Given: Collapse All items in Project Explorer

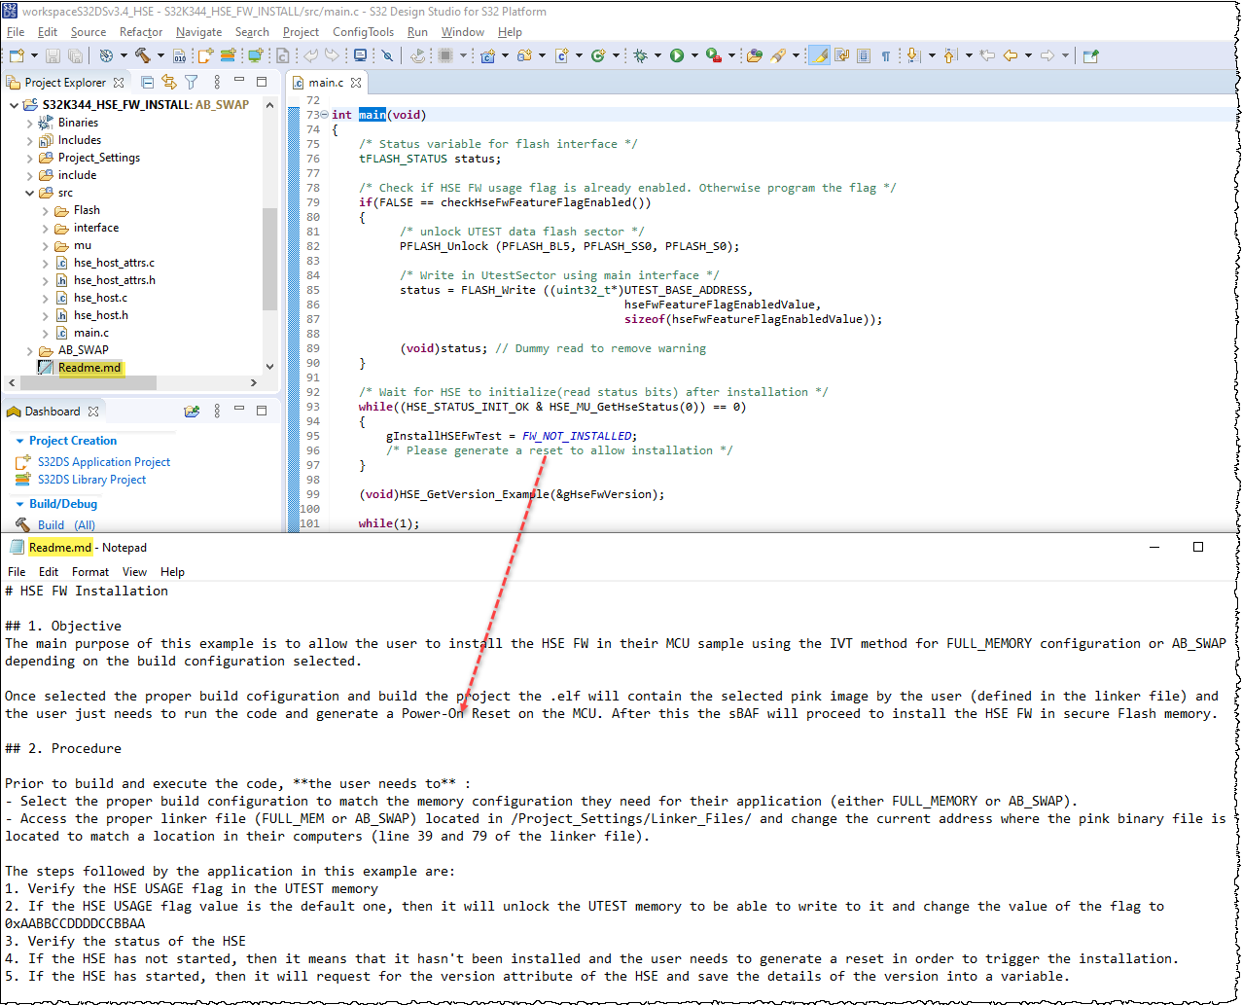Looking at the screenshot, I should [148, 82].
